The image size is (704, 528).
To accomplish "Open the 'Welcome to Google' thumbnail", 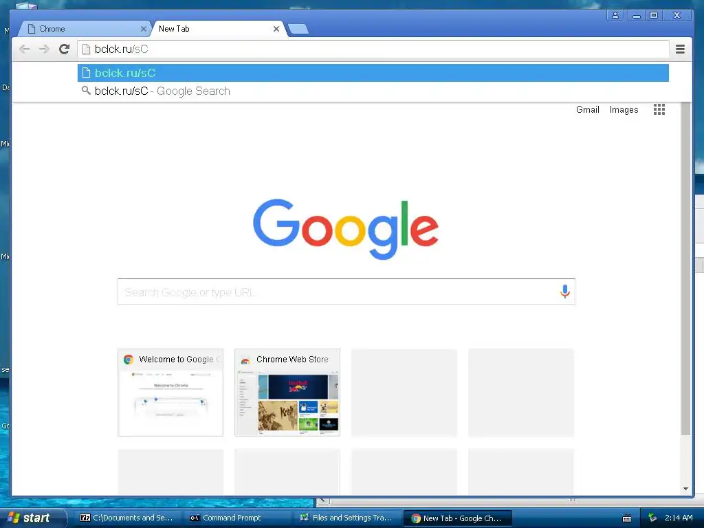I will 170,393.
